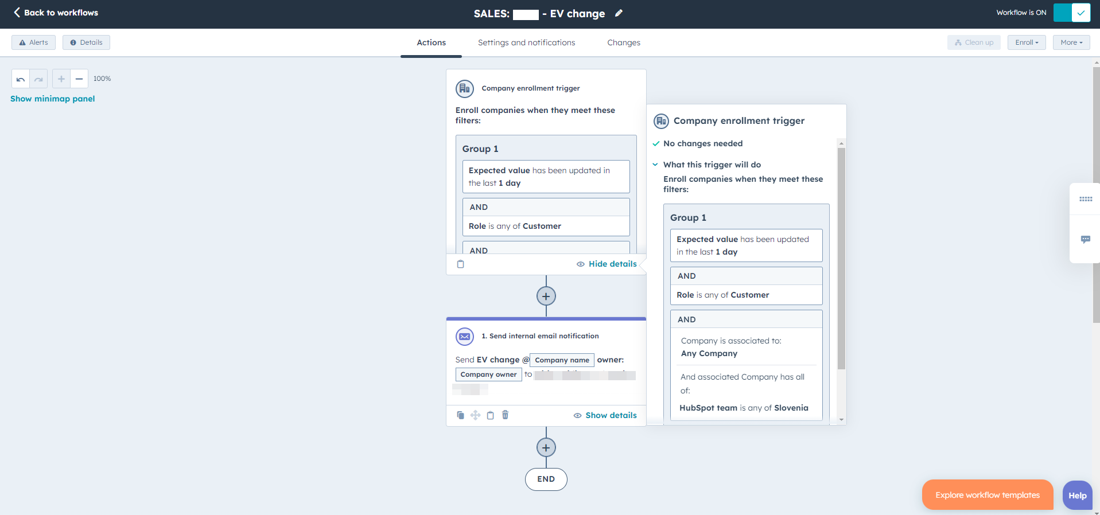Click the move icon on the email action
The height and width of the screenshot is (515, 1100).
(476, 415)
